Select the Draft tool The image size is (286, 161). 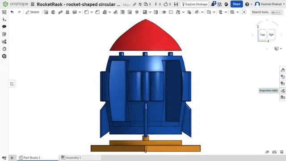[105, 12]
